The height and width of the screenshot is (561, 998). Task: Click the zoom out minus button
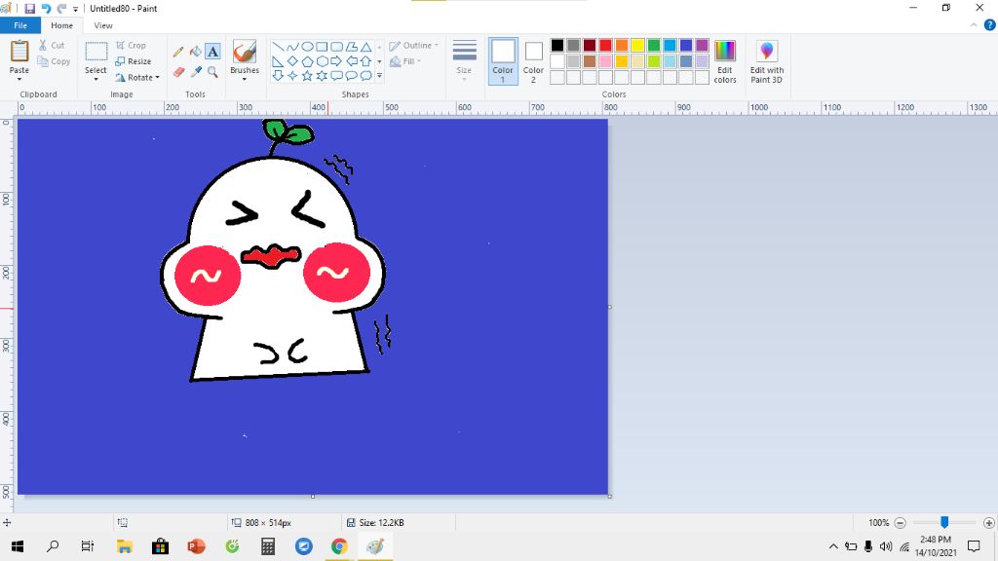tap(900, 523)
